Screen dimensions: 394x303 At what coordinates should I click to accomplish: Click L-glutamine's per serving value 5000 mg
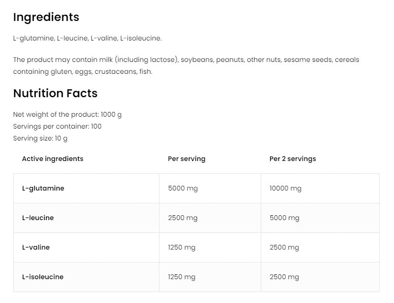point(183,188)
